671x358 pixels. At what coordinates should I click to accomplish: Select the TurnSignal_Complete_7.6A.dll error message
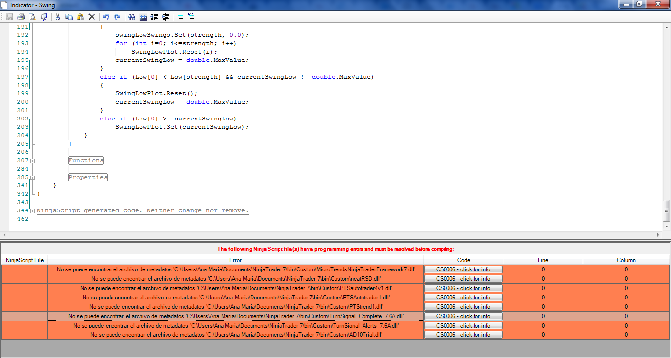coord(236,316)
